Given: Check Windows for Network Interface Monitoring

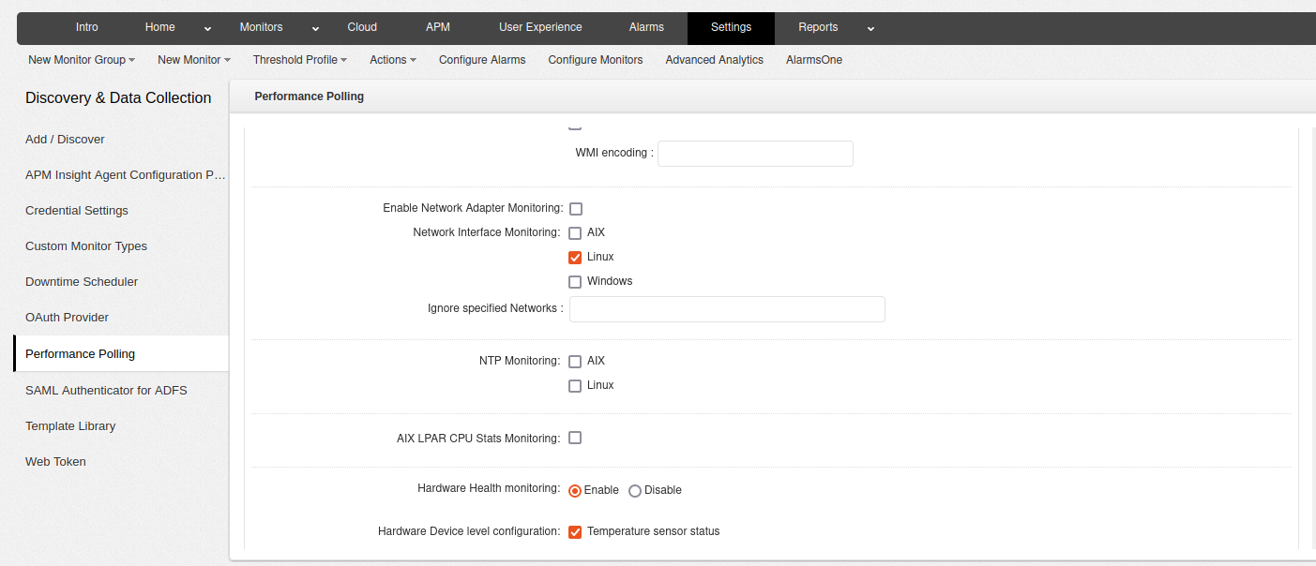Looking at the screenshot, I should click(576, 282).
